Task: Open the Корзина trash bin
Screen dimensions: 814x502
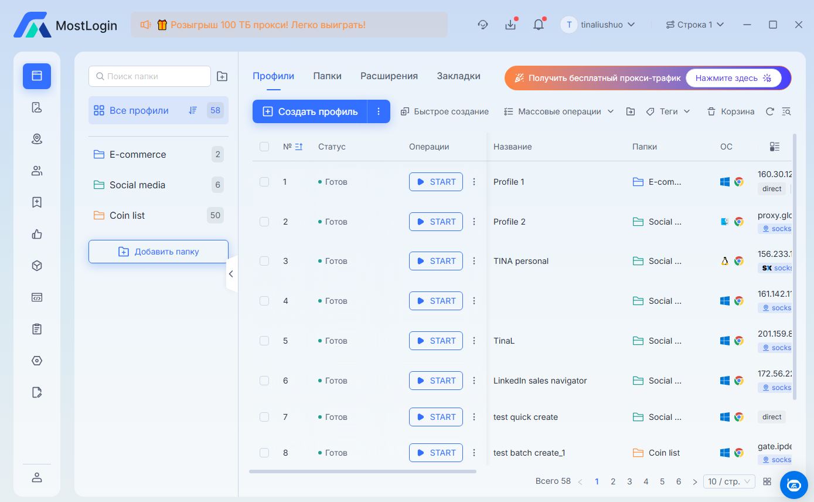Action: [x=730, y=111]
